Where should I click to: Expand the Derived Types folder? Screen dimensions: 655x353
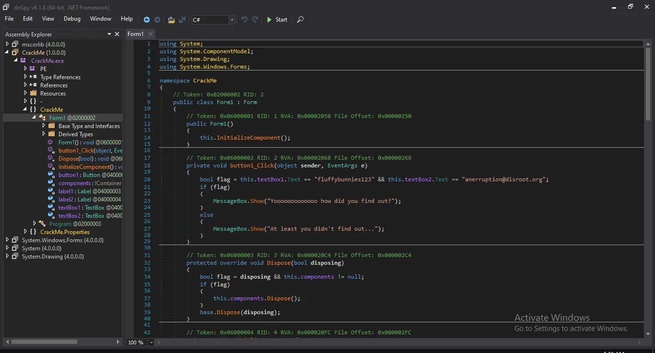[x=44, y=134]
